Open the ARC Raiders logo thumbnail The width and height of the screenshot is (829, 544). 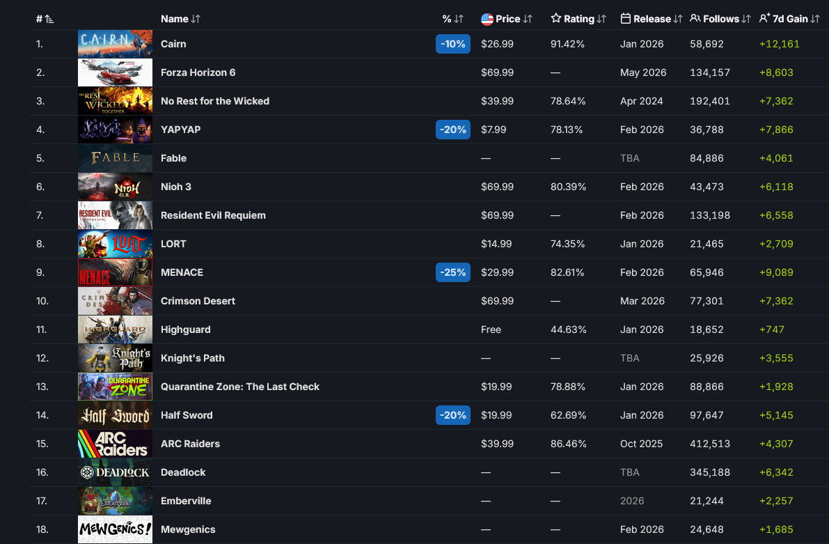click(x=116, y=444)
